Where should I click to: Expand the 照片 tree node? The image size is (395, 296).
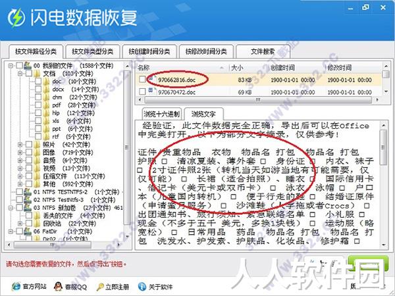(20, 145)
